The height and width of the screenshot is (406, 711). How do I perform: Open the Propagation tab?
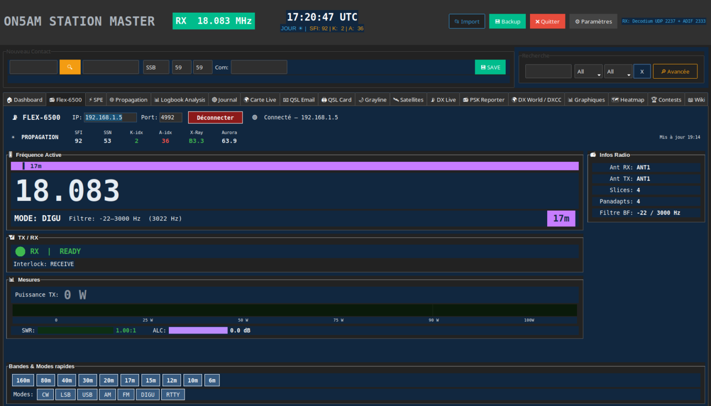click(x=128, y=99)
